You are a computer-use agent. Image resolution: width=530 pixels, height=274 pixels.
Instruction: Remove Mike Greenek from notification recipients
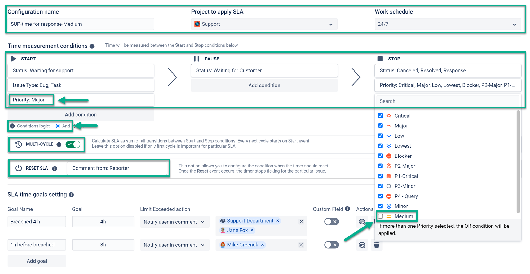(262, 245)
